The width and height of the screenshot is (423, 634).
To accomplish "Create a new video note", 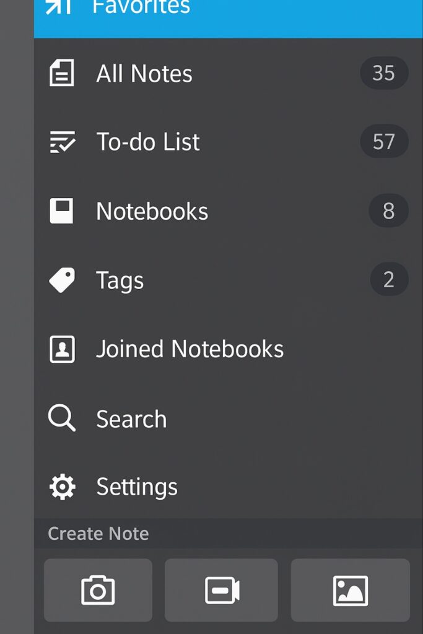I will [x=221, y=590].
